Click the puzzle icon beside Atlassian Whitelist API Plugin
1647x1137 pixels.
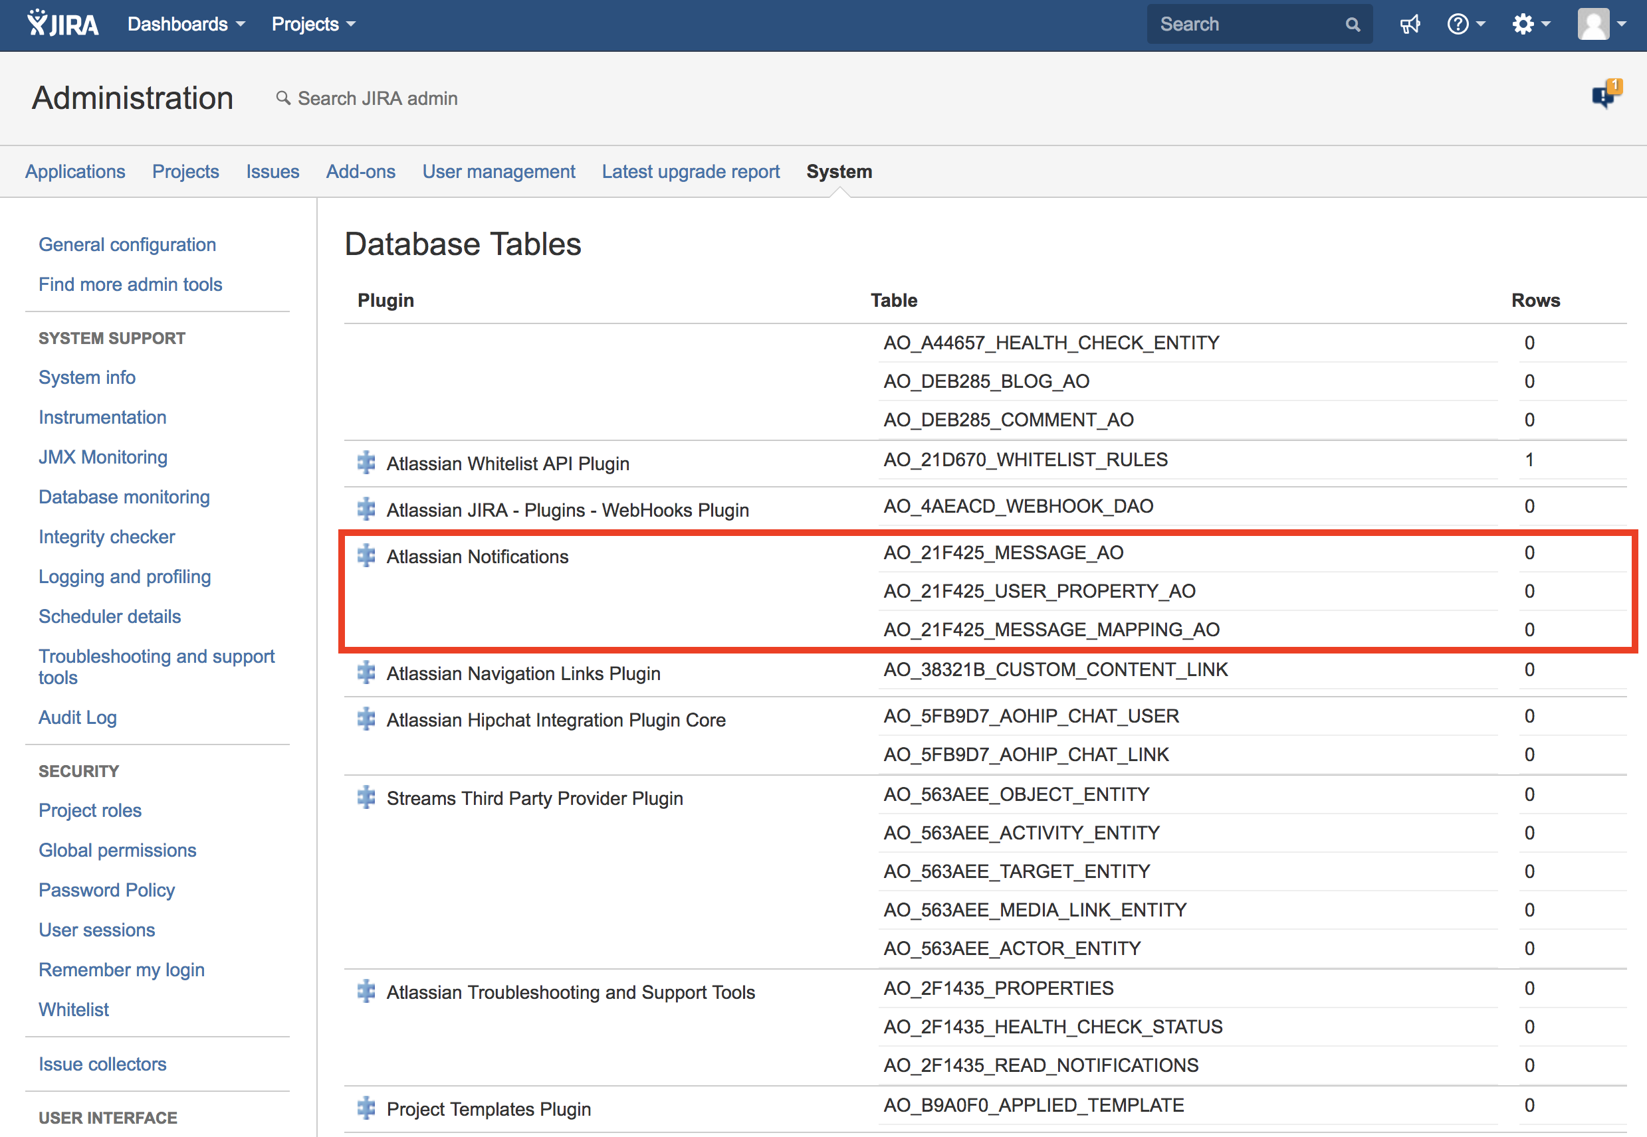(366, 462)
